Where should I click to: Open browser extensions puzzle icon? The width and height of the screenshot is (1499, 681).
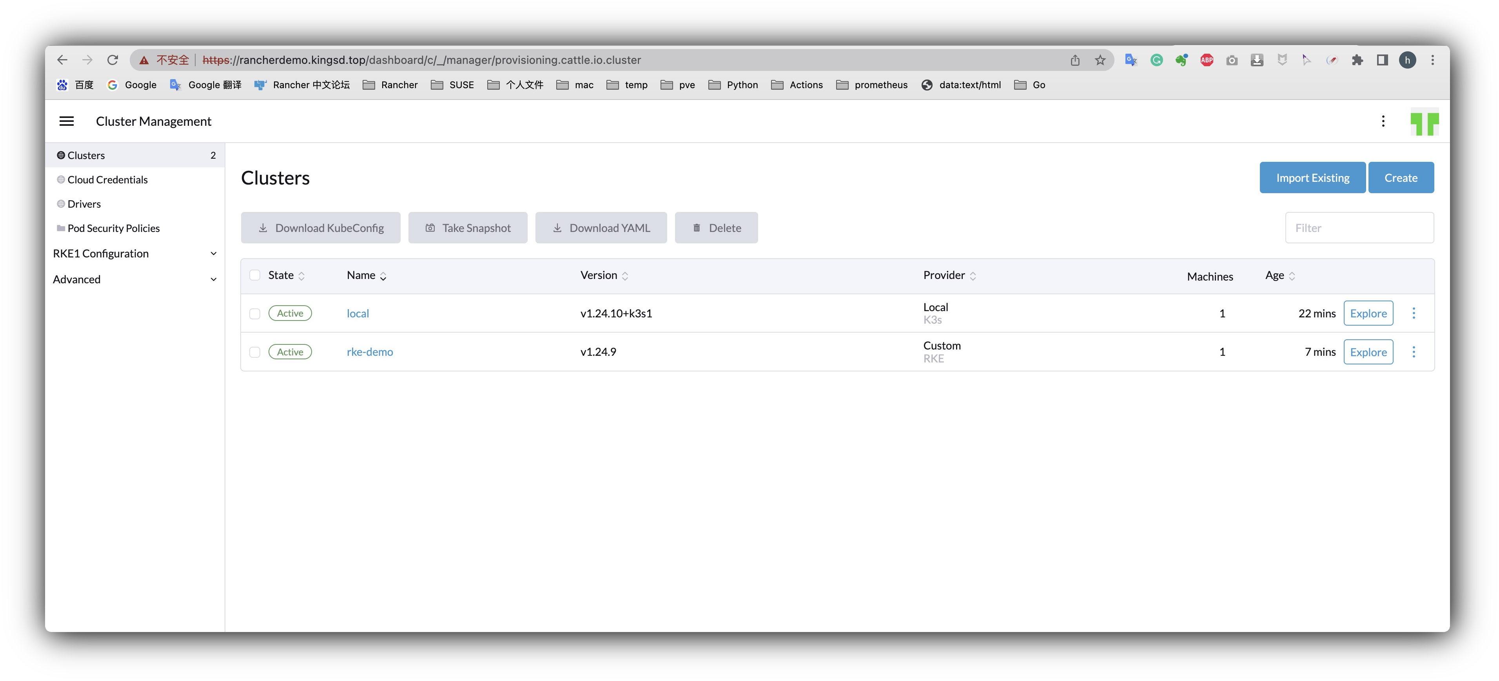point(1357,60)
